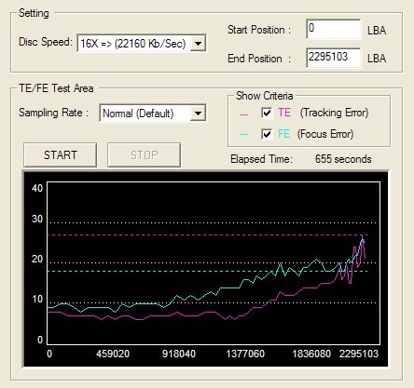Click the Normal (Default) sampling rate field
The height and width of the screenshot is (388, 414).
click(x=153, y=114)
